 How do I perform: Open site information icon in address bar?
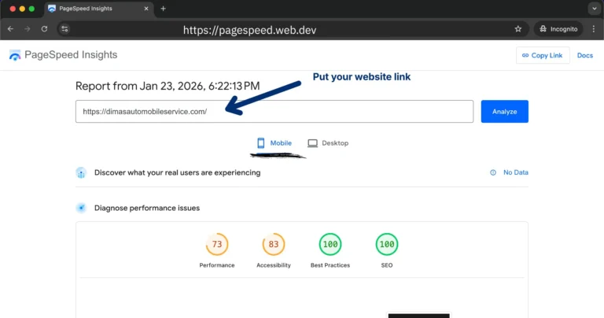(x=64, y=29)
